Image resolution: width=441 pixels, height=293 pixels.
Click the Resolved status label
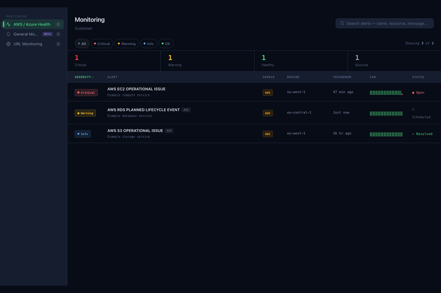click(422, 134)
